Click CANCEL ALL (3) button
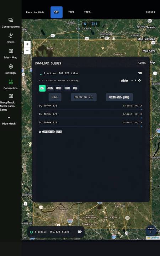Screen dimensions: 160x256 click(84, 97)
